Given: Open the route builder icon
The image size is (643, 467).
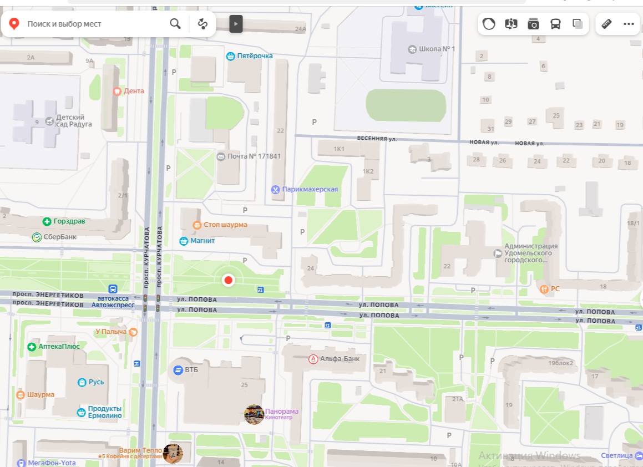Looking at the screenshot, I should (203, 24).
